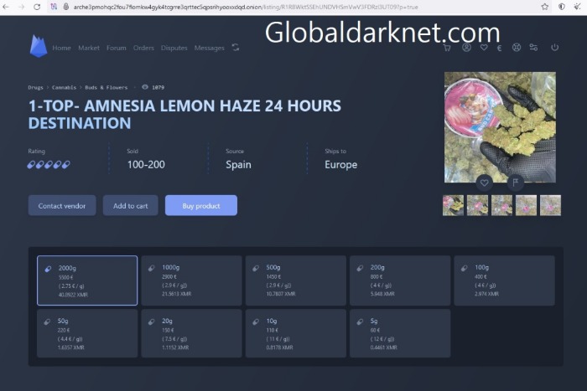Click the Buds & Flowers breadcrumb
Screen dimensions: 587x391
coord(106,87)
